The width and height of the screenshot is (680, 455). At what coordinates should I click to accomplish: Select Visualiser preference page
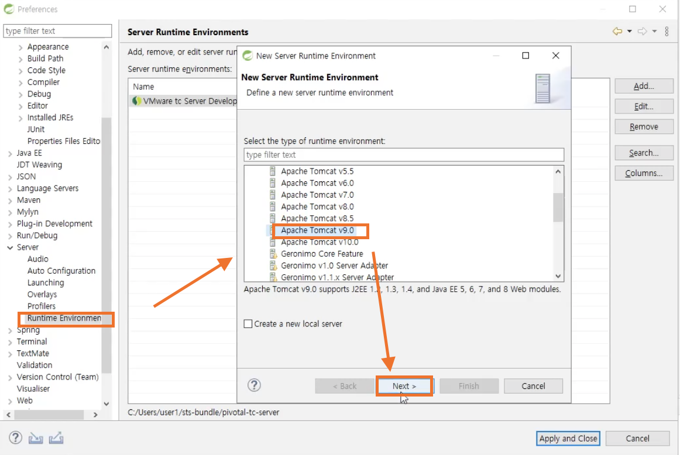tap(33, 389)
